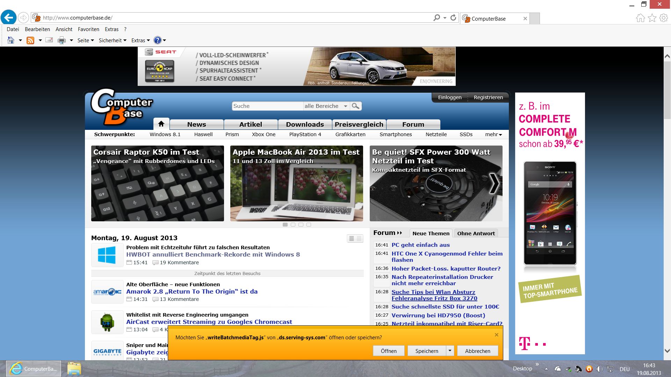
Task: Click the Abbrechen button in download bar
Action: click(477, 351)
